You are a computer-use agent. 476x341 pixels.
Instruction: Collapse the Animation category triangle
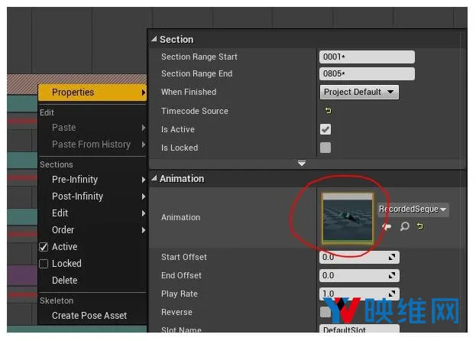coord(154,178)
